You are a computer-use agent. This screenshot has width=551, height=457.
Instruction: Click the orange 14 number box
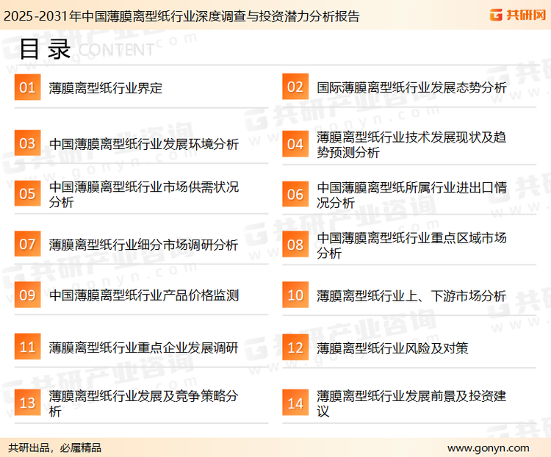click(x=295, y=403)
